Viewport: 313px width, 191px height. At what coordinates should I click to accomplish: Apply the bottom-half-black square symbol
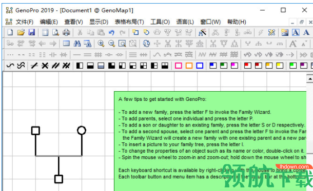90,66
